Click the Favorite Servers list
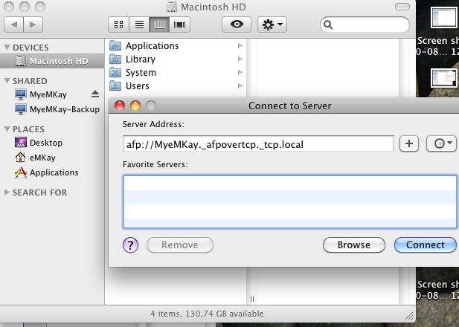 pyautogui.click(x=290, y=202)
